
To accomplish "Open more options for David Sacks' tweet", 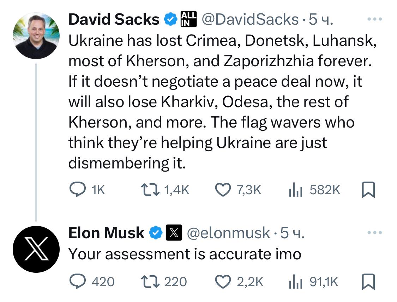I will pyautogui.click(x=375, y=19).
